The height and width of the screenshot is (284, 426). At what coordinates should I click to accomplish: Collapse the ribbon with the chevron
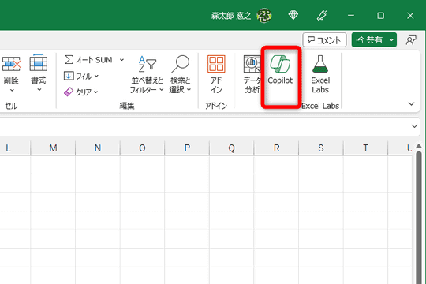(x=411, y=103)
